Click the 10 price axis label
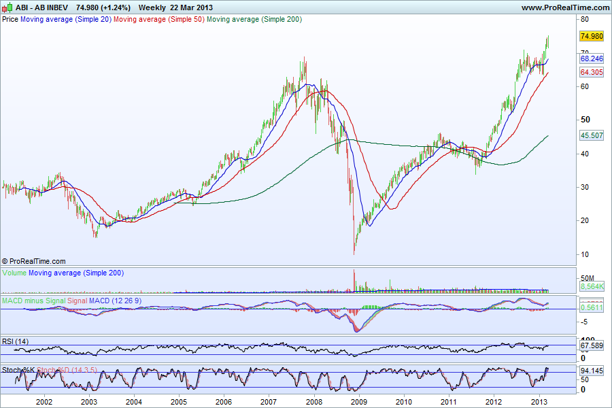612x408 pixels. pos(585,254)
